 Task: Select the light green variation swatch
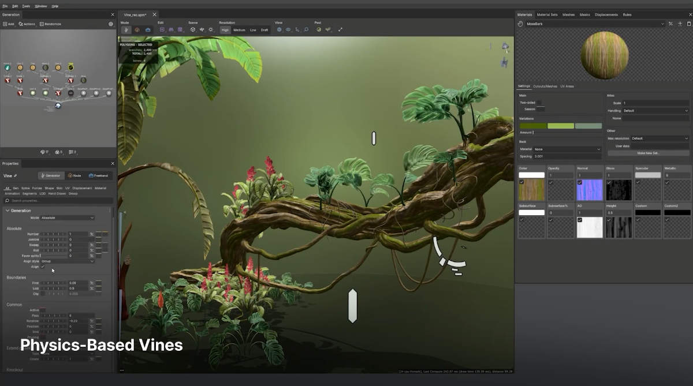point(561,126)
